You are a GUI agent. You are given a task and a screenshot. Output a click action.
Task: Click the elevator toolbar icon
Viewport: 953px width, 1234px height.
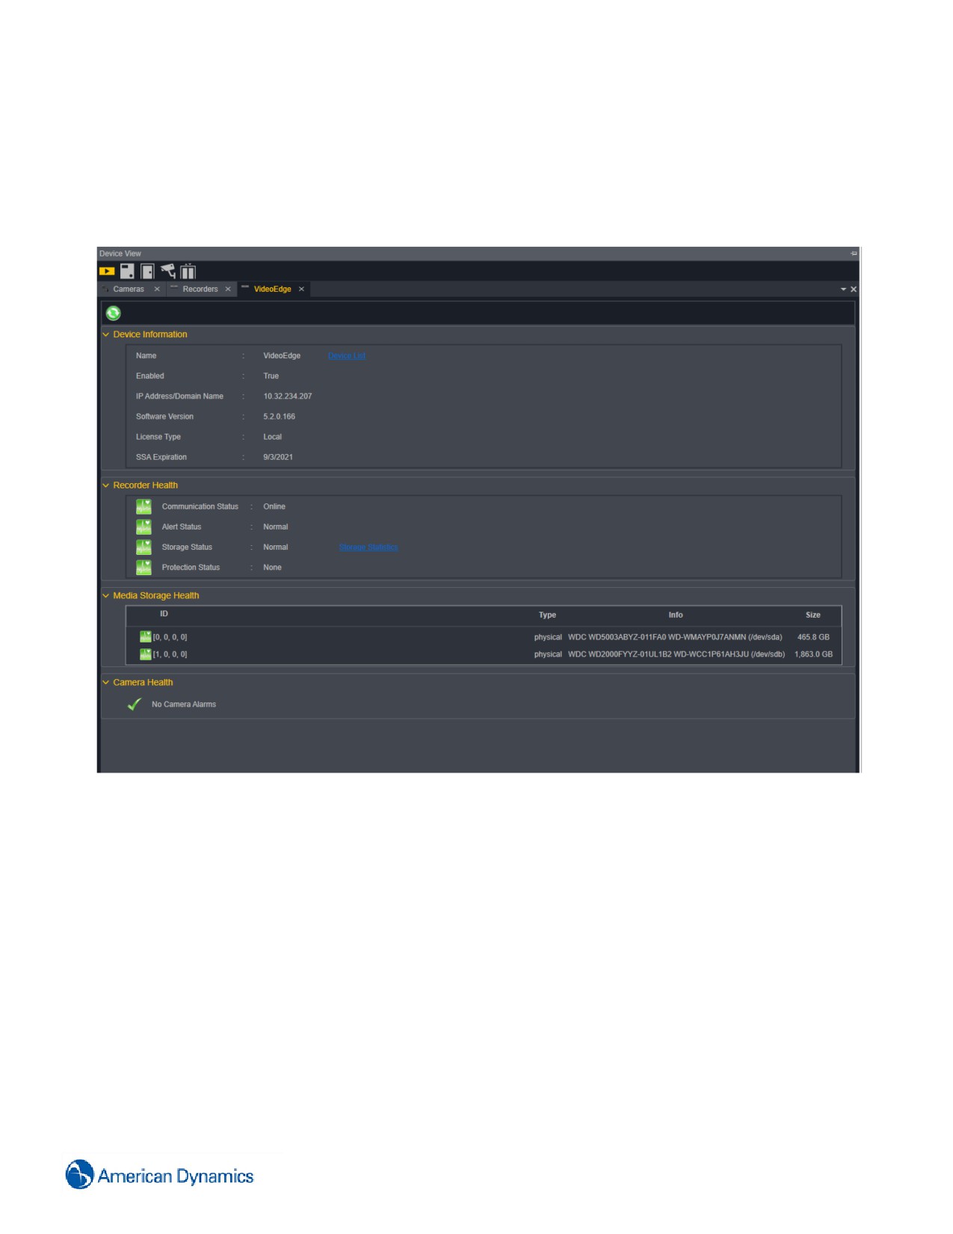point(188,271)
